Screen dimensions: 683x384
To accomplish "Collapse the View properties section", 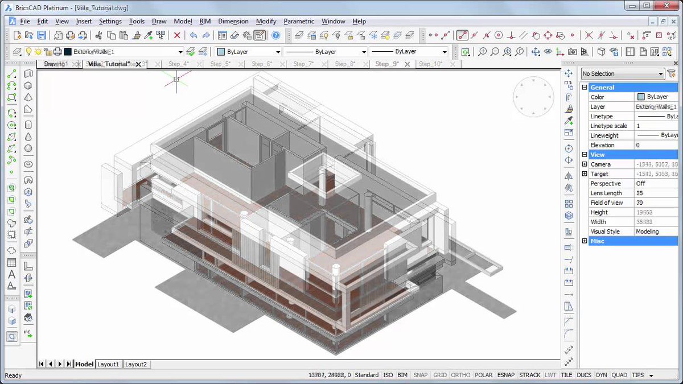I will click(x=585, y=155).
